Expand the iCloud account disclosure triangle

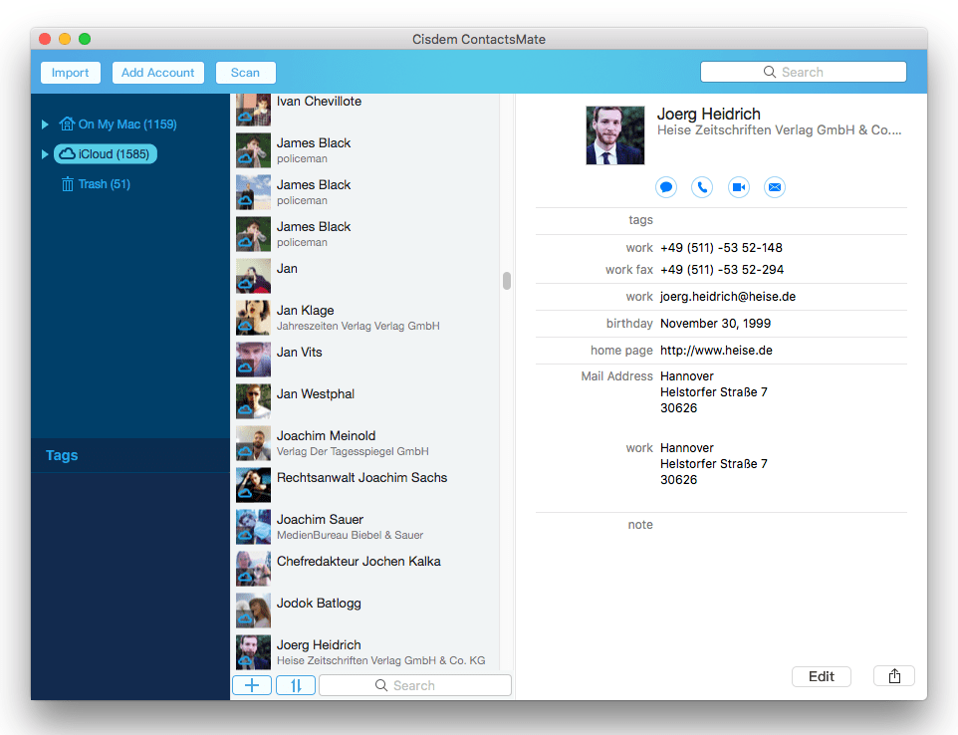tap(44, 153)
